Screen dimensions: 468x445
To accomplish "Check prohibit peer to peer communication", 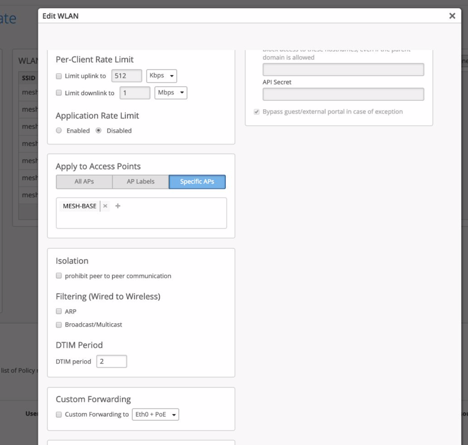I will (59, 276).
